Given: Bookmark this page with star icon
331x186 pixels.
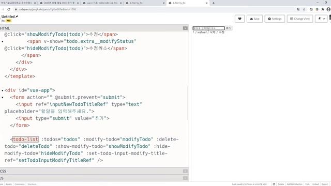Looking at the screenshot, I should (x=304, y=9).
